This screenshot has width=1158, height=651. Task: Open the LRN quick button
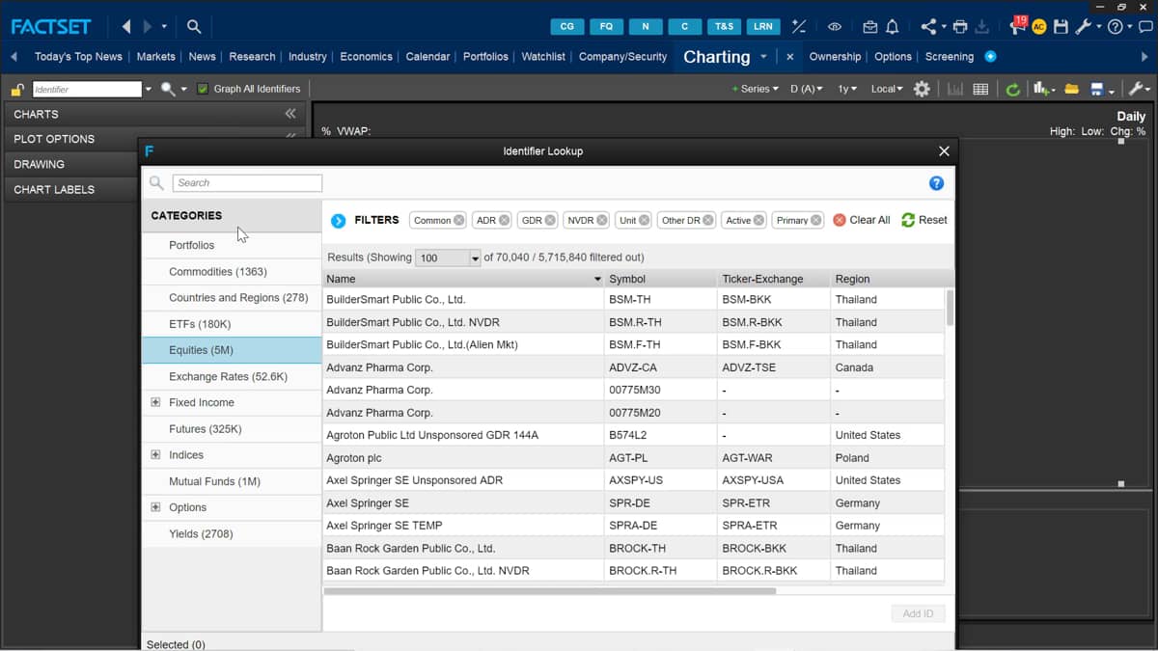pos(762,27)
